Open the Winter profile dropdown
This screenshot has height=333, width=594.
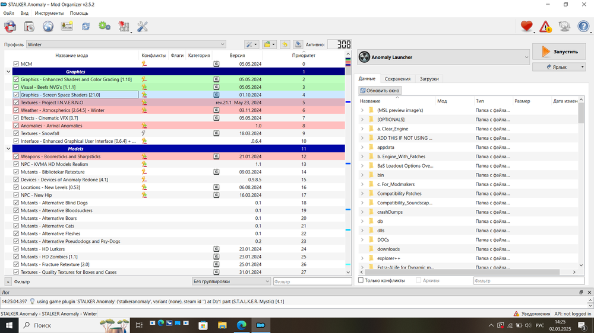[x=126, y=44]
